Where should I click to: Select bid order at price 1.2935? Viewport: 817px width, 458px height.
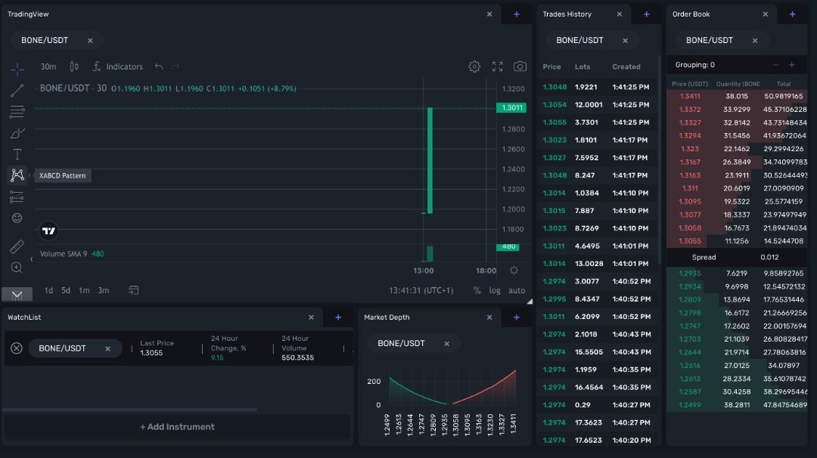(x=737, y=274)
